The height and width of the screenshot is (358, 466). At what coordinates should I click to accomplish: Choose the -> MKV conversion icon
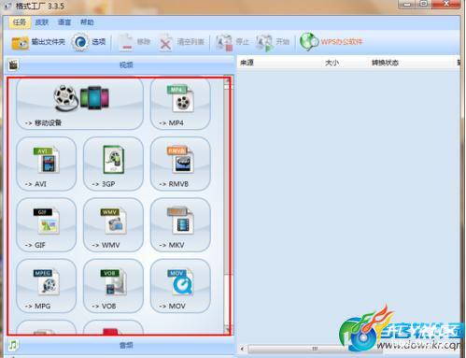180,225
